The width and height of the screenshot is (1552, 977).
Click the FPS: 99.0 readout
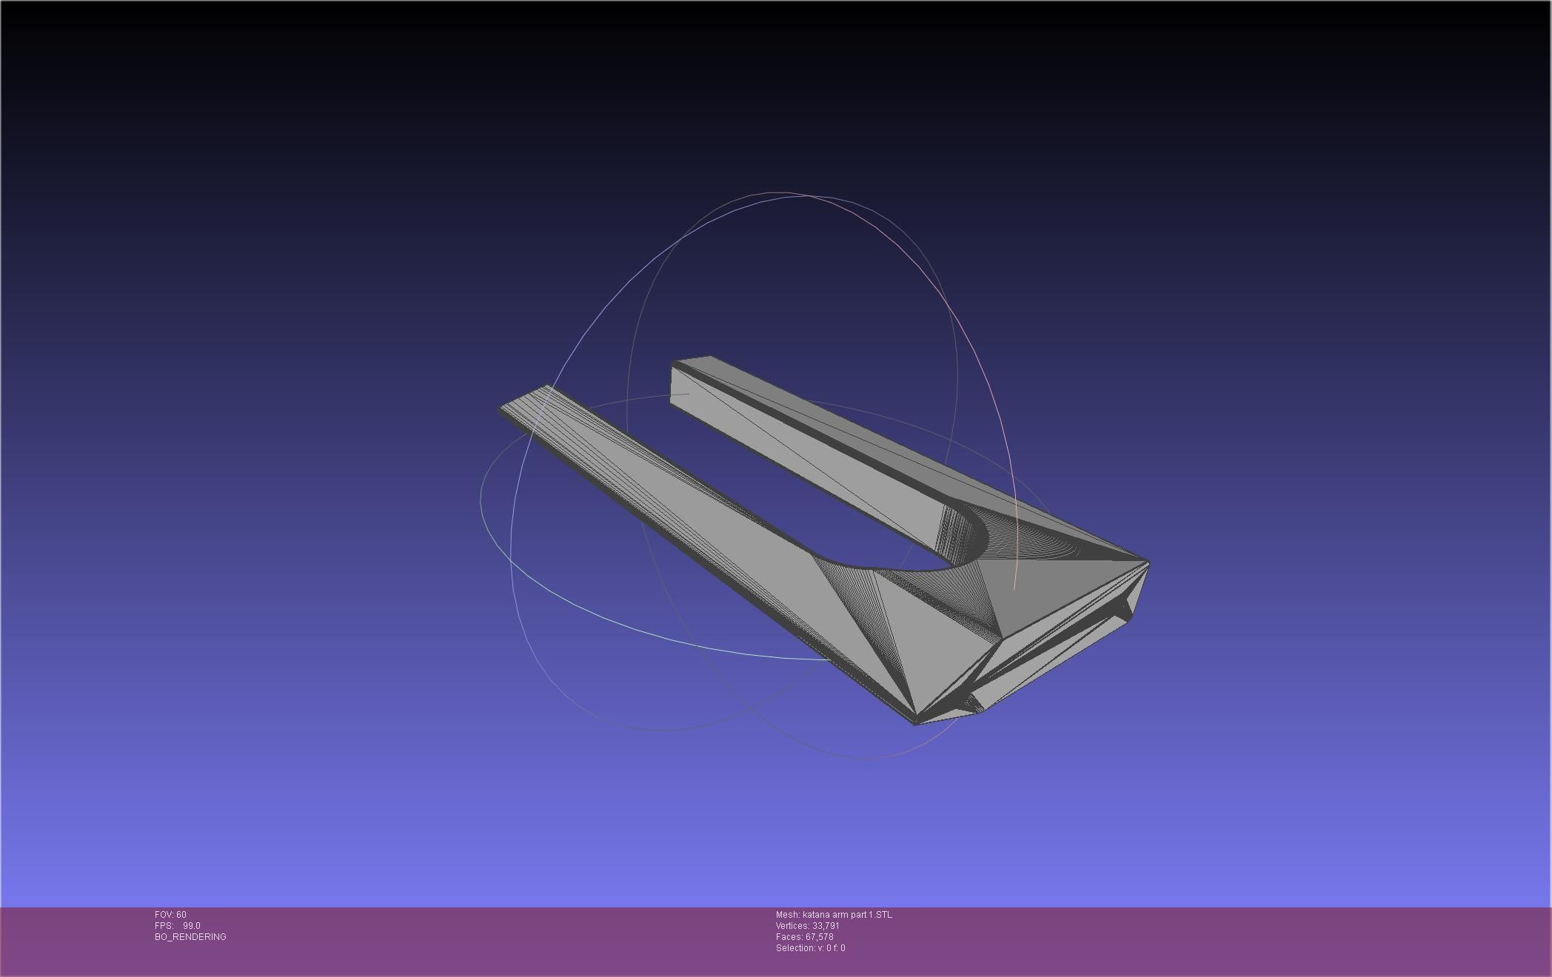pyautogui.click(x=178, y=926)
